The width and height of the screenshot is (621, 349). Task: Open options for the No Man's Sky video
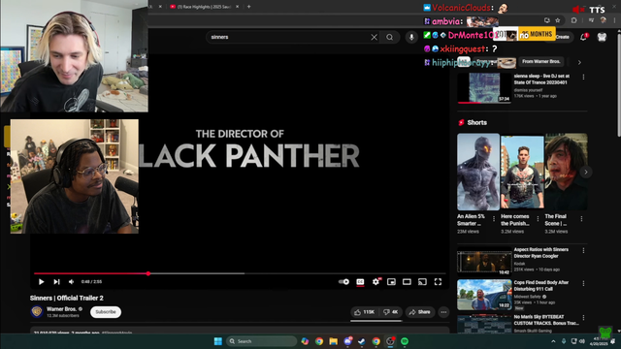(x=583, y=317)
